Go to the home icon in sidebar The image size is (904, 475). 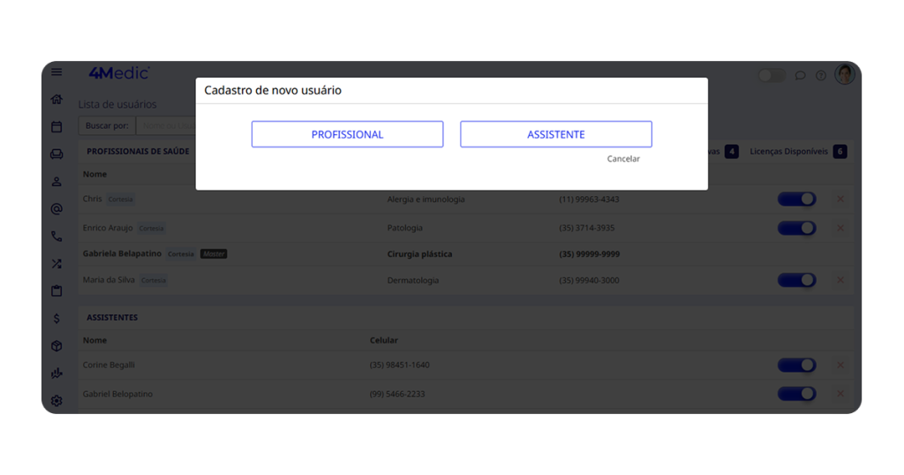56,100
